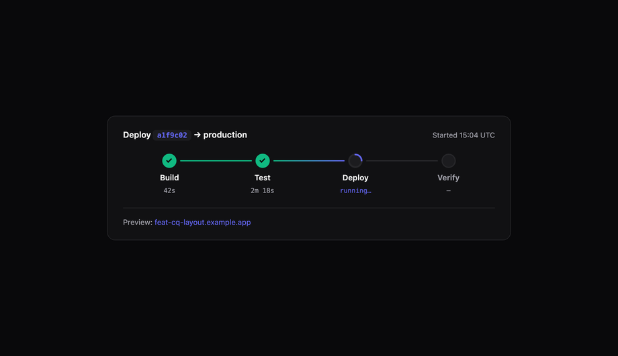The image size is (618, 356).
Task: Select the Verify step label
Action: click(x=448, y=178)
